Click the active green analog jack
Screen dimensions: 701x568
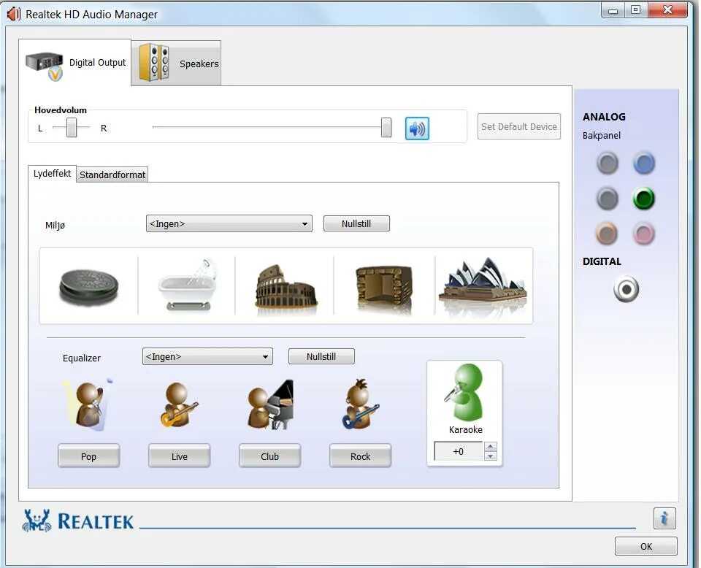point(644,199)
